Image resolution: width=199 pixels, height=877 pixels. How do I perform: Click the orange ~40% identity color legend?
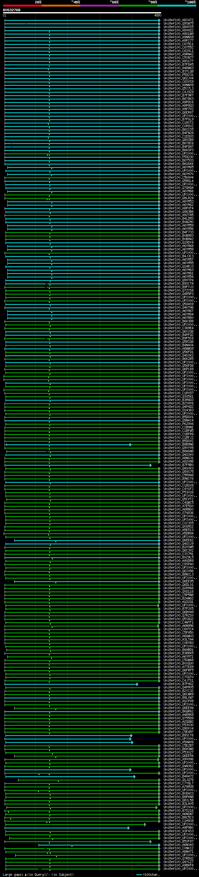[61, 6]
